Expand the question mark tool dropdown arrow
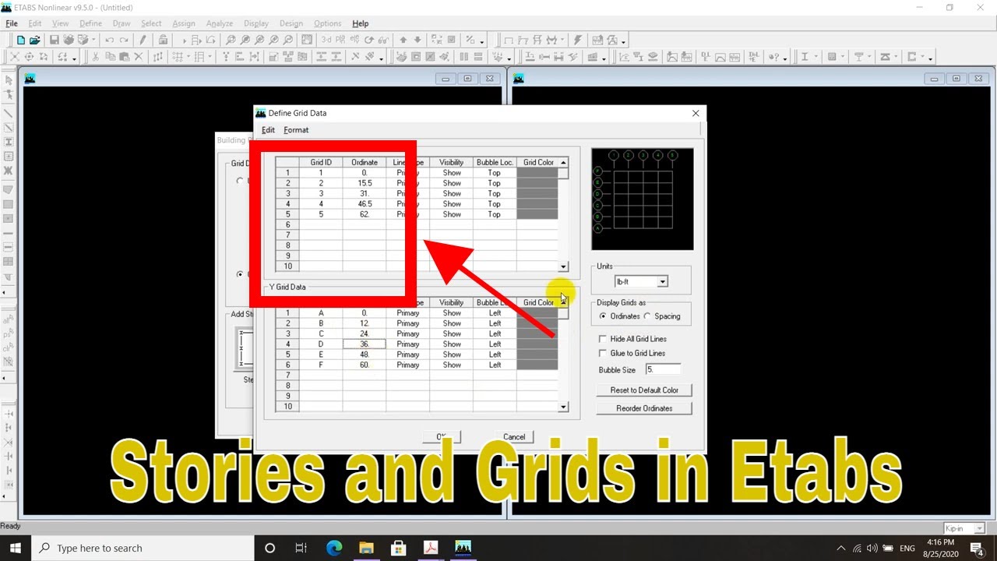 tap(784, 58)
